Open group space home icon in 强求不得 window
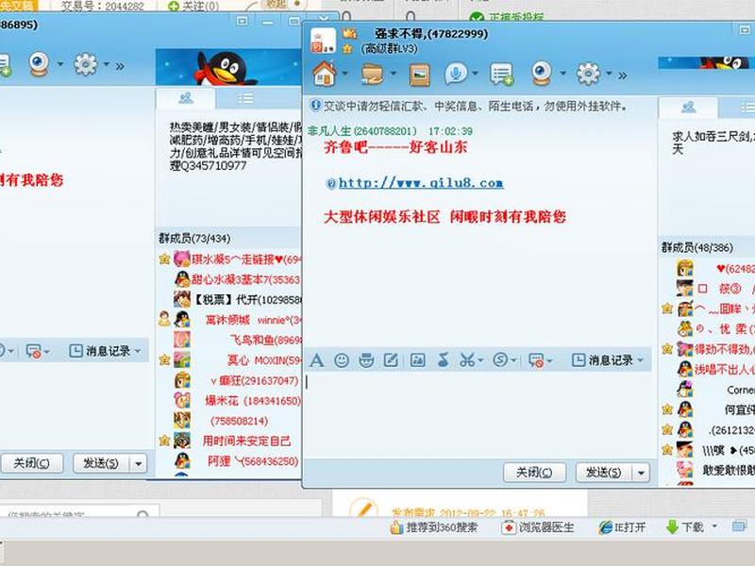 tap(324, 74)
